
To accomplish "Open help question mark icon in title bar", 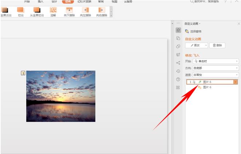I will point(225,1).
